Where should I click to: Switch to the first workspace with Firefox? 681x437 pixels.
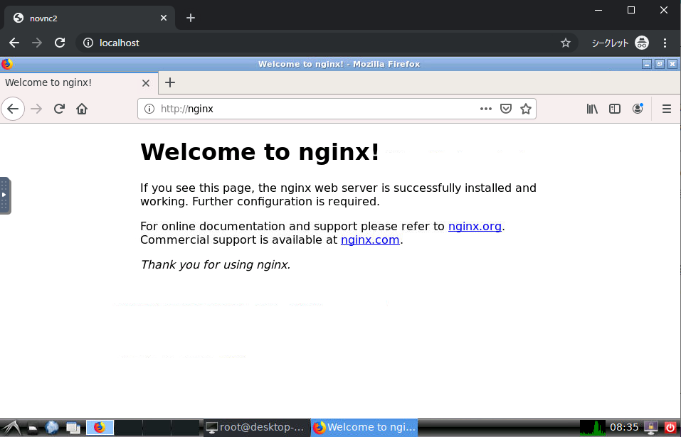100,428
